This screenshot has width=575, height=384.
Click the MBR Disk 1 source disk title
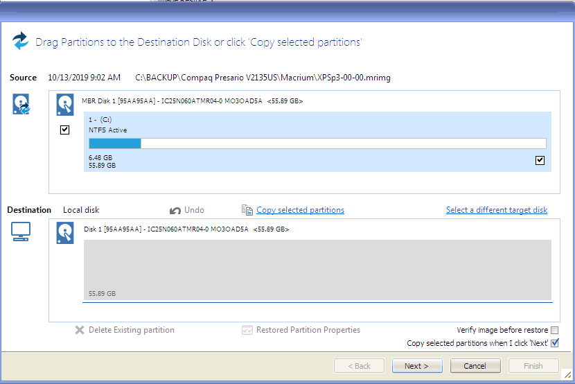click(x=192, y=101)
